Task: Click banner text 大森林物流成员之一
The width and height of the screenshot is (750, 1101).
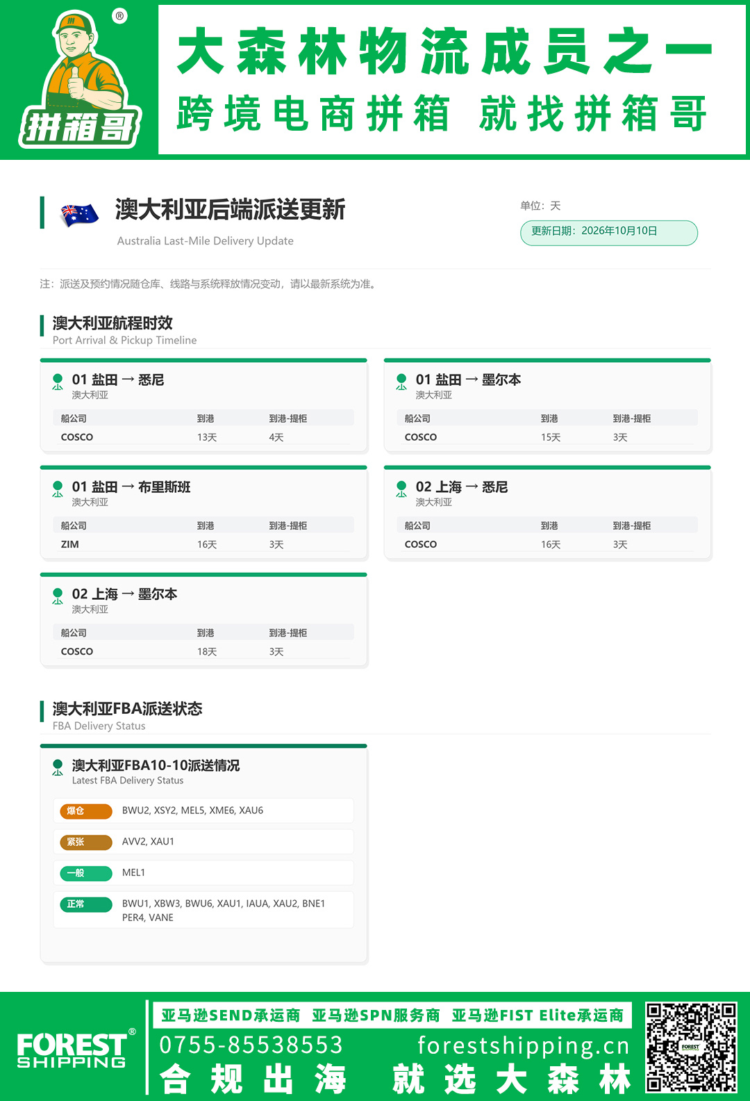Action: [444, 51]
